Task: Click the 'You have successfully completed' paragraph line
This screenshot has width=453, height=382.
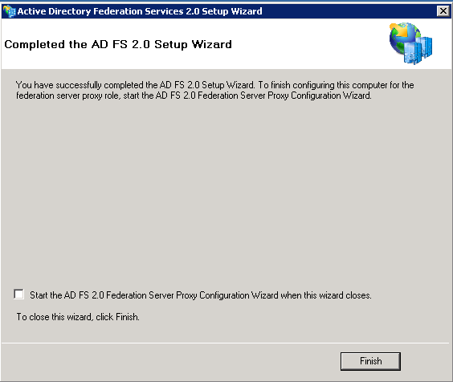Action: [x=214, y=85]
